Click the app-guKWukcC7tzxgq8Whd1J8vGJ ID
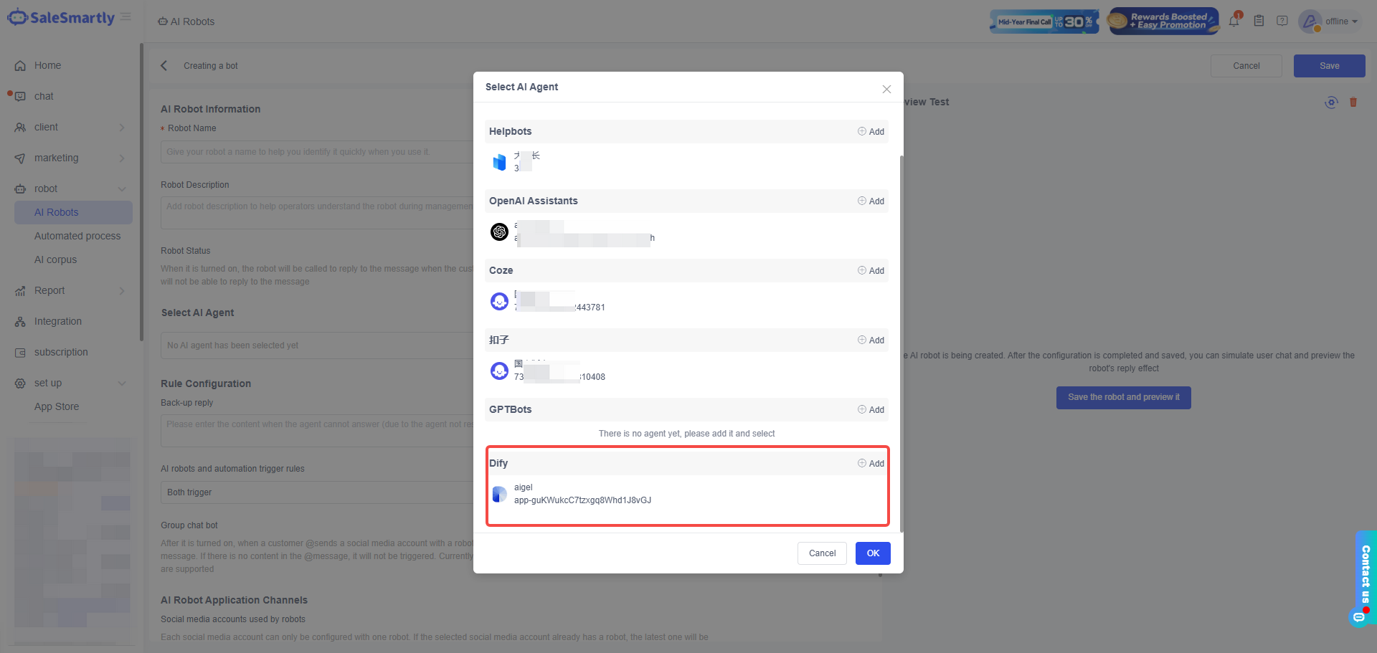The image size is (1377, 653). (582, 500)
